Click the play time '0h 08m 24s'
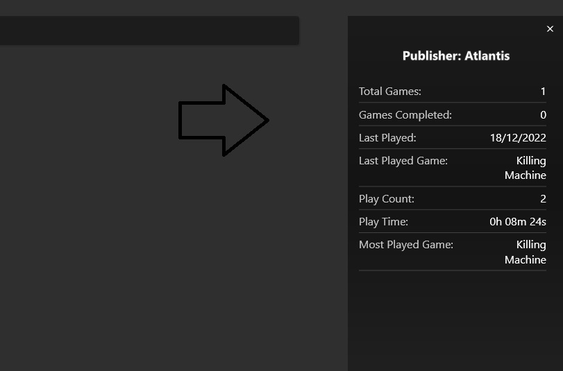The image size is (563, 371). click(x=518, y=222)
